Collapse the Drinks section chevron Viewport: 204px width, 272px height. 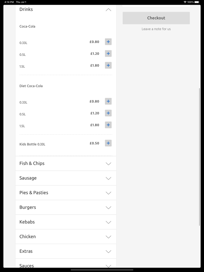click(108, 10)
